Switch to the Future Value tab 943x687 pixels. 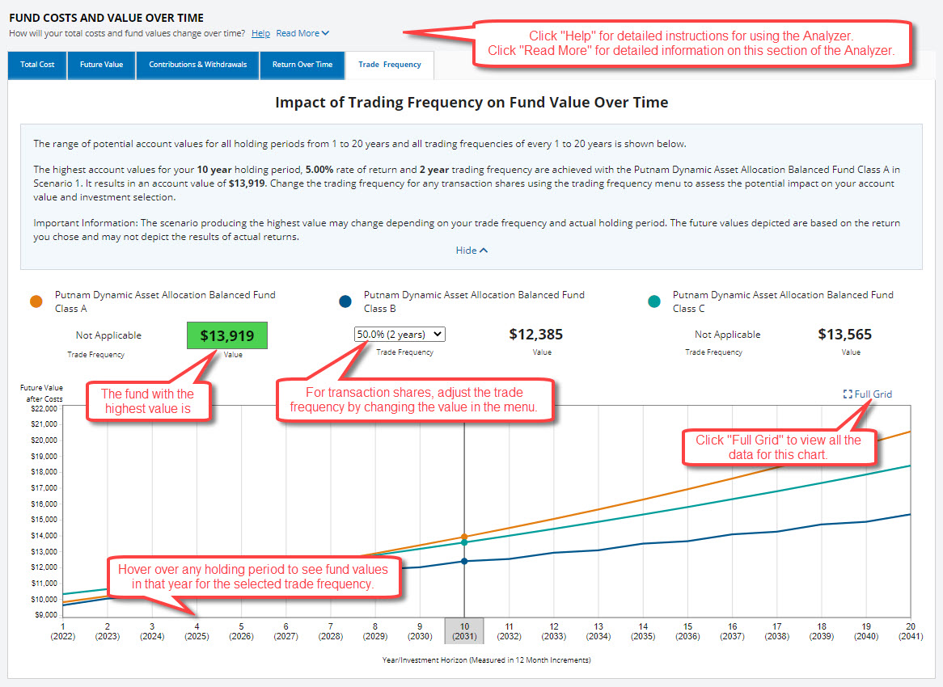point(101,65)
